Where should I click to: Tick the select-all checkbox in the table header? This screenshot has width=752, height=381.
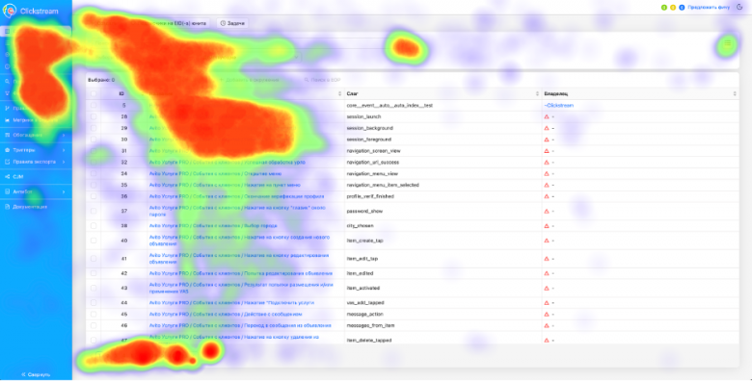(94, 94)
